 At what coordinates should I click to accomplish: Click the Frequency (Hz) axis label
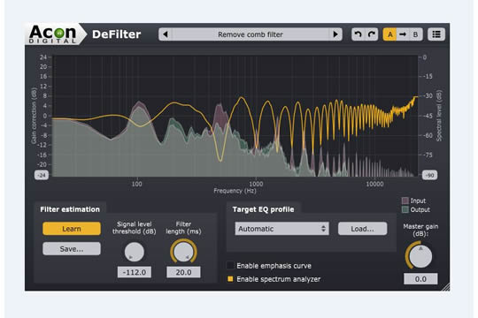(235, 191)
